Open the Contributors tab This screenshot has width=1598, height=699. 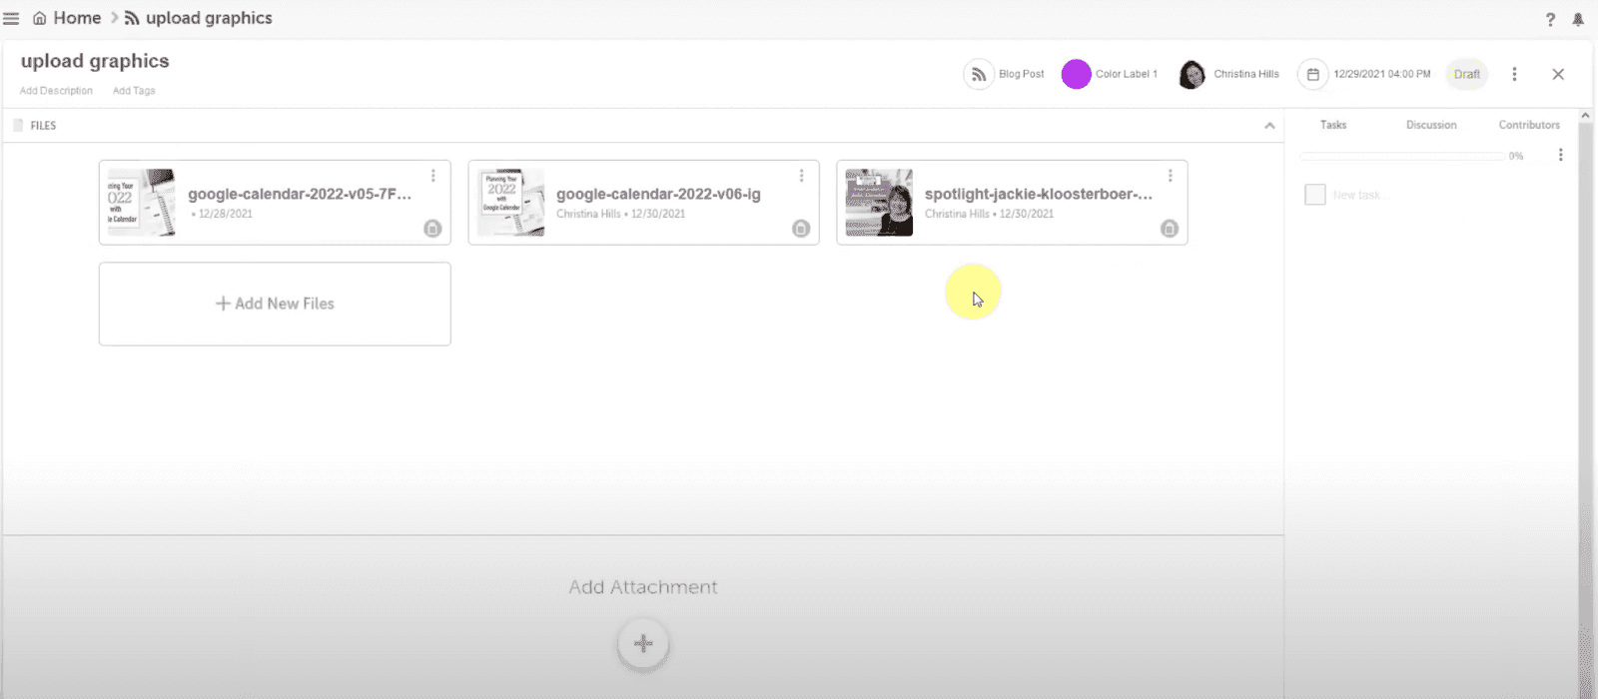[x=1528, y=125]
